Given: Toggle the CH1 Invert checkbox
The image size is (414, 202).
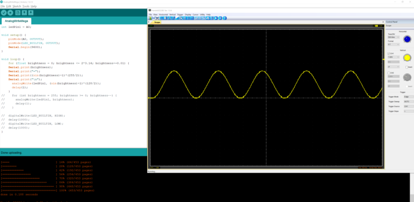Looking at the screenshot, I should point(407,67).
